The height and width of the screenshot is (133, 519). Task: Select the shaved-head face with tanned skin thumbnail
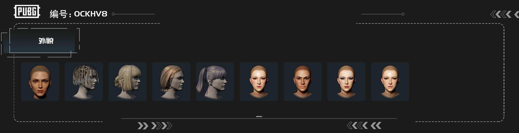pyautogui.click(x=40, y=82)
